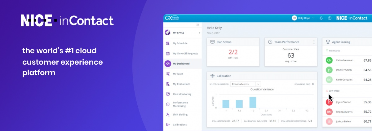Click Jennifer Smith's JS avatar
This screenshot has height=131, width=372.
pyautogui.click(x=329, y=70)
